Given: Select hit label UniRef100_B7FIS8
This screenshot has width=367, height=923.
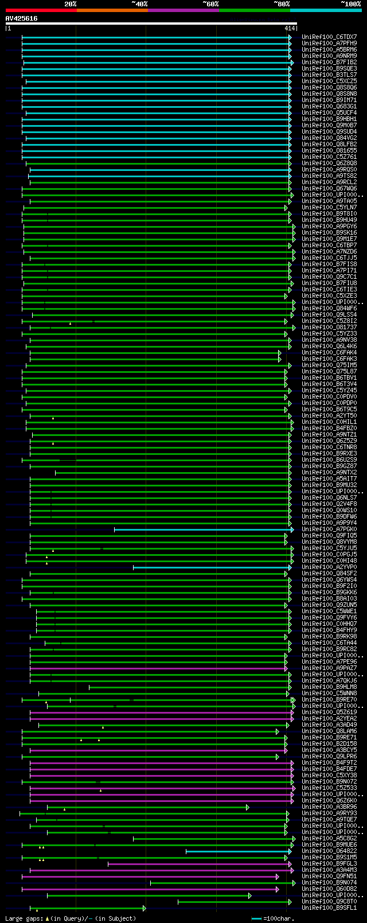Looking at the screenshot, I should point(329,264).
